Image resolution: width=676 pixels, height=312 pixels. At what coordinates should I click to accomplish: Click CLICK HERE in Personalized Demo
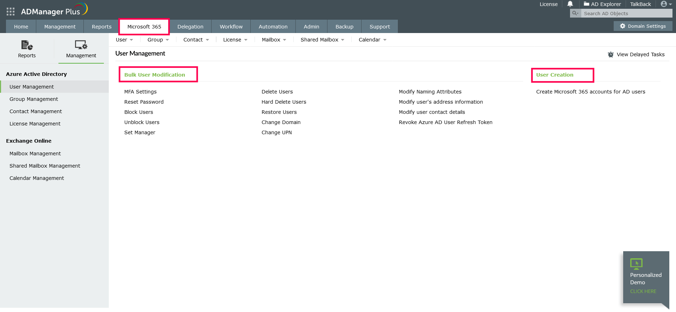pyautogui.click(x=643, y=291)
